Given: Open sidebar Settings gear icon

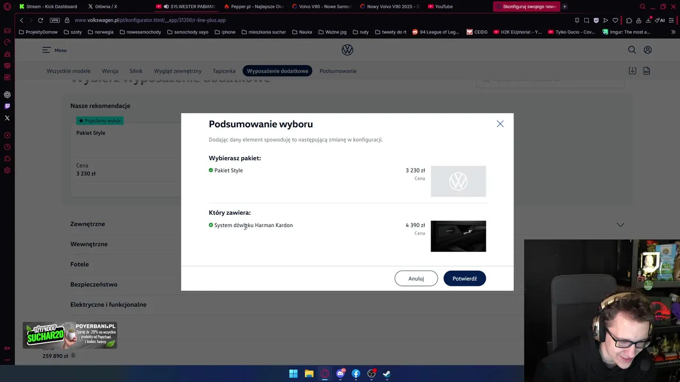Looking at the screenshot, I should [7, 170].
